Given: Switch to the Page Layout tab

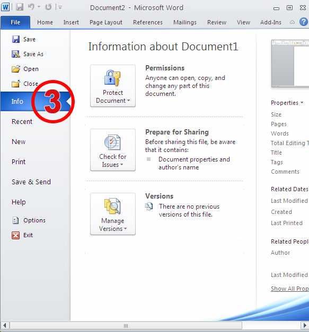Looking at the screenshot, I should (106, 22).
